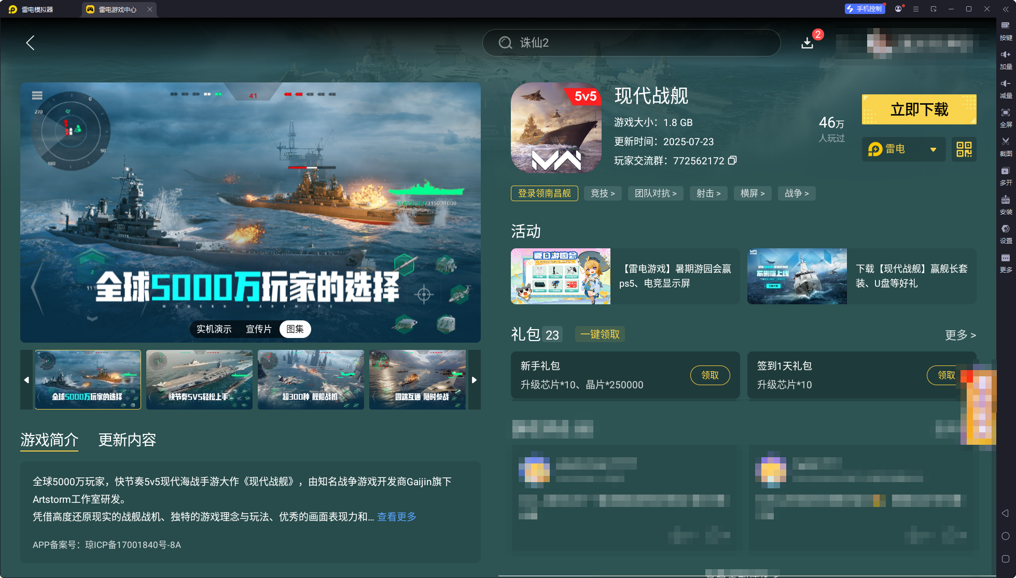Enter fullscreen via 全屏 sidebar icon
Image resolution: width=1016 pixels, height=578 pixels.
click(x=1006, y=118)
